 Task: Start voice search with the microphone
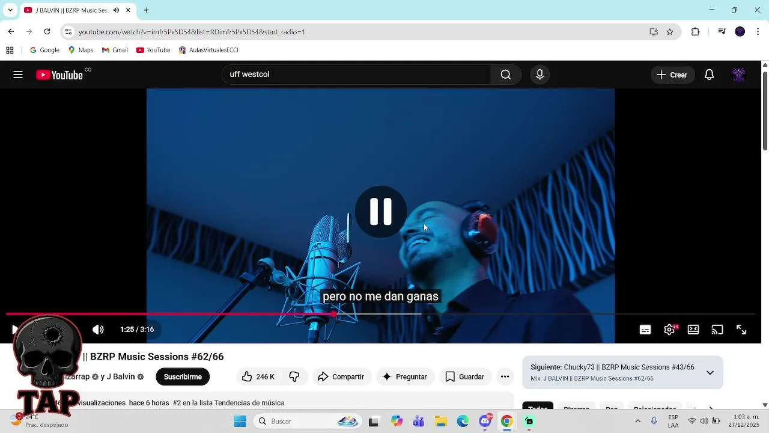[x=540, y=75]
